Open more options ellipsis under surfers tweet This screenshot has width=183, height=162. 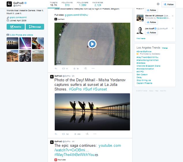tap(93, 134)
